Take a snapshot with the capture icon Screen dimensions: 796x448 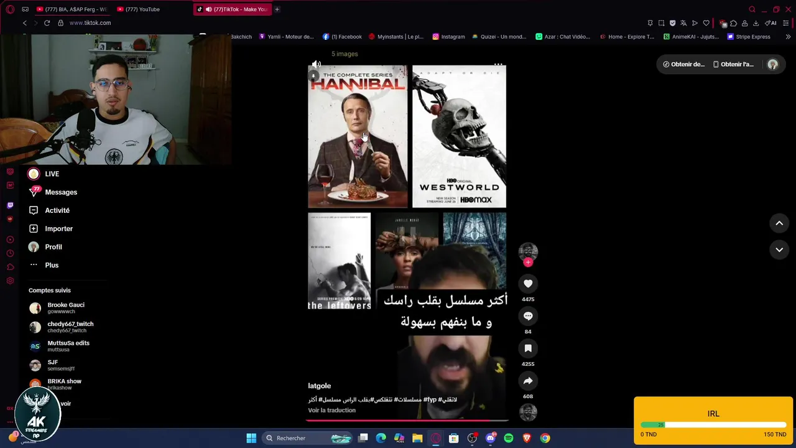pyautogui.click(x=661, y=23)
